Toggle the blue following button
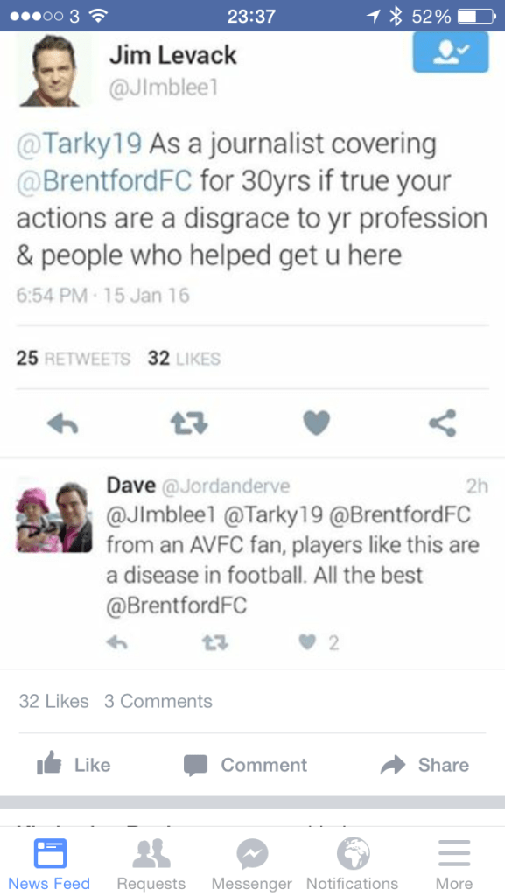The height and width of the screenshot is (896, 505). (451, 52)
